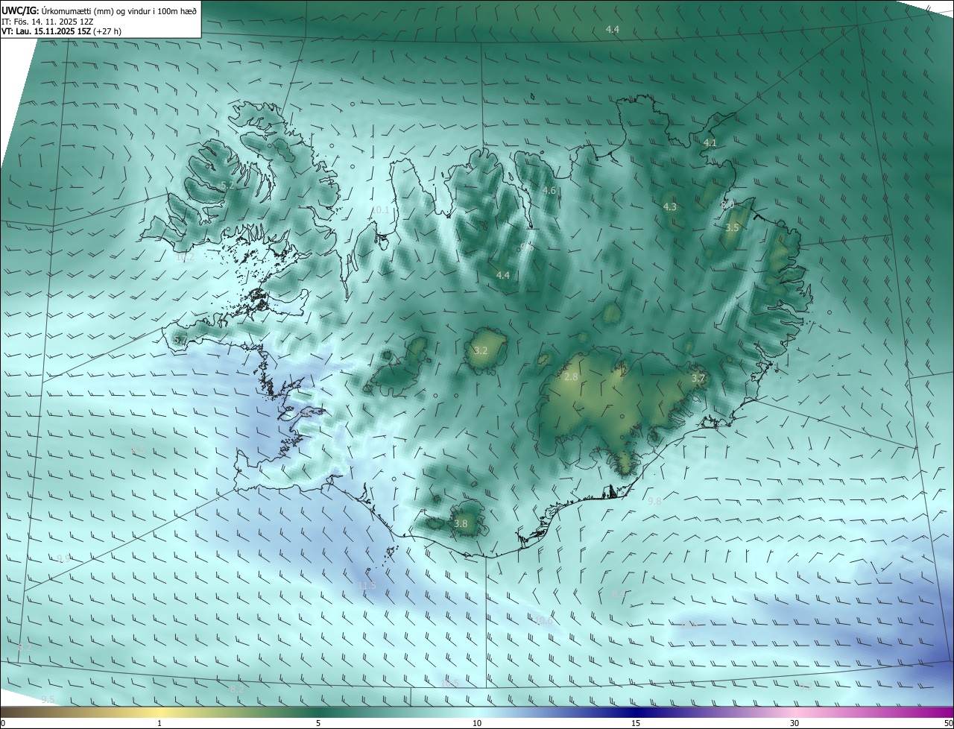The image size is (954, 729).
Task: Click the 10.1 precipitable water value
Action: tap(380, 210)
